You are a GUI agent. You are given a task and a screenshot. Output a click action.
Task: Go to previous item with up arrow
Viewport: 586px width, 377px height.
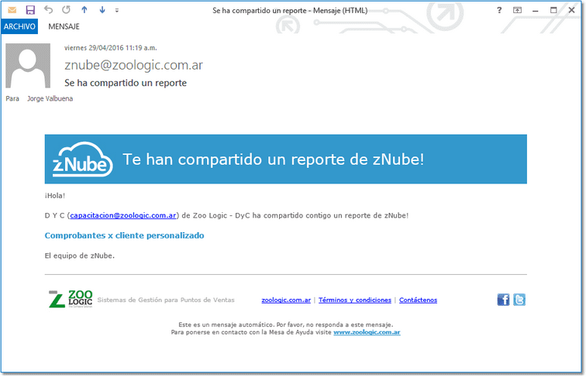[x=84, y=10]
